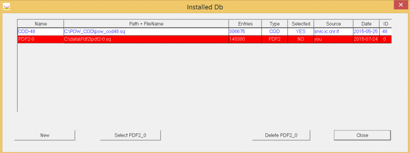
Task: Click the PDF2 type cell
Action: pos(275,39)
